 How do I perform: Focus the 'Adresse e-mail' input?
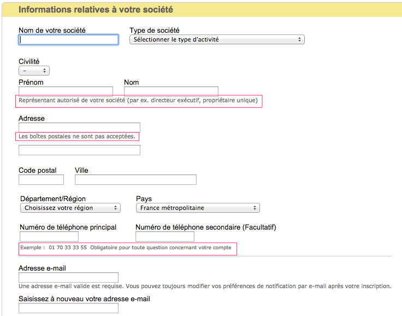(68, 277)
